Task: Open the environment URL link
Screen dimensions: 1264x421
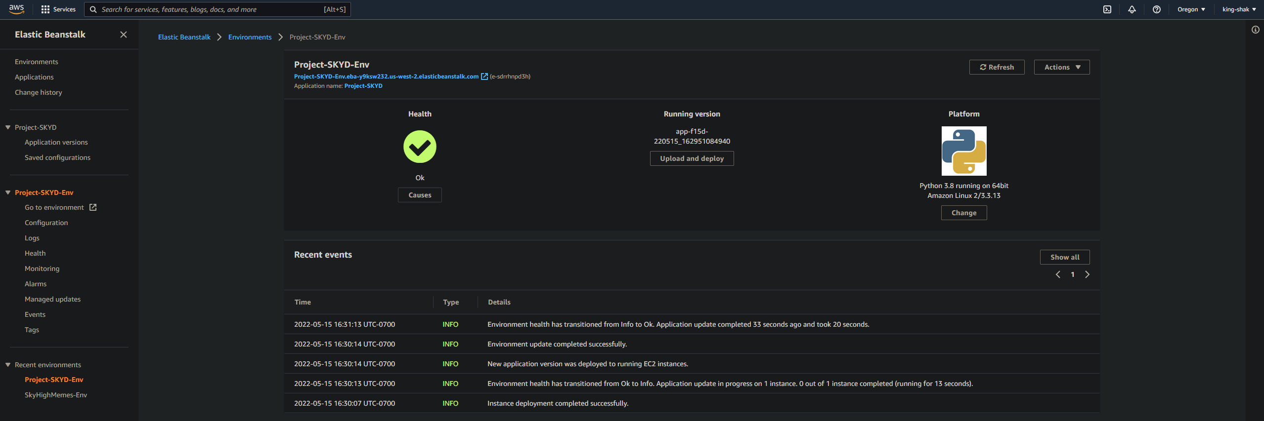Action: 386,77
